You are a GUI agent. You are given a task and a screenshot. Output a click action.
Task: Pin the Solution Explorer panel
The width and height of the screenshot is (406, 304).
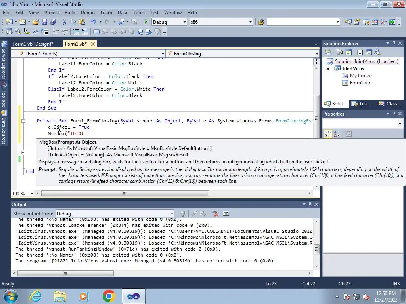pyautogui.click(x=394, y=43)
